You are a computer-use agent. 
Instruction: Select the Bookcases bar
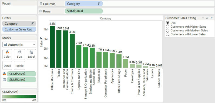[x=99, y=60]
